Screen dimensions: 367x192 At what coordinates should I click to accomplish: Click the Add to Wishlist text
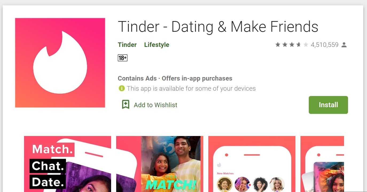[x=155, y=105]
